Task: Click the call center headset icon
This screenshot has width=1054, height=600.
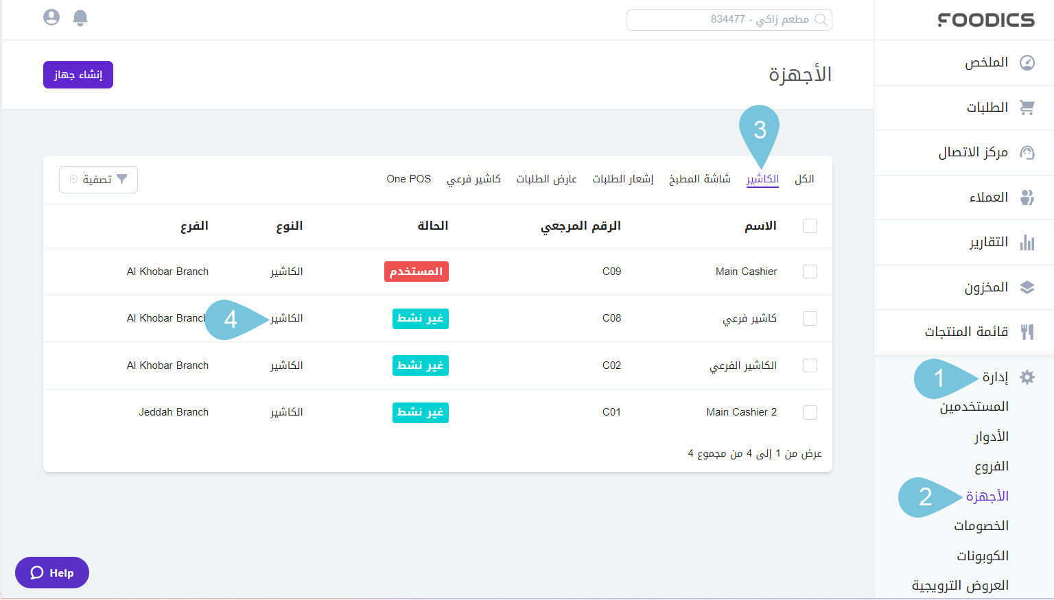Action: (x=1027, y=153)
